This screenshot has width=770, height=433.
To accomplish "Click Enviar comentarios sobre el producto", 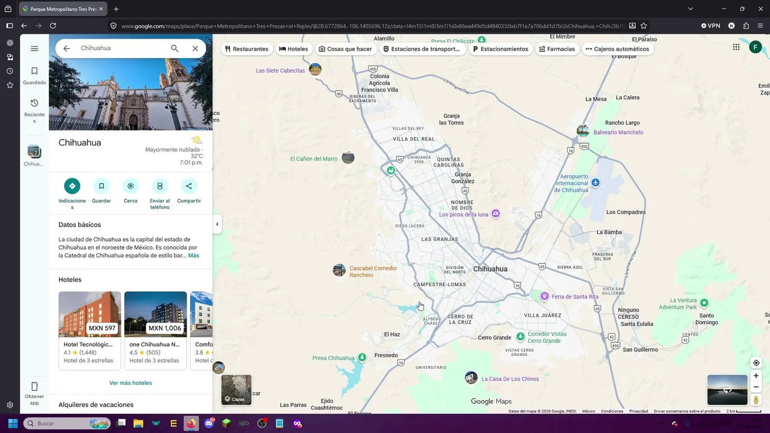I will [x=687, y=411].
